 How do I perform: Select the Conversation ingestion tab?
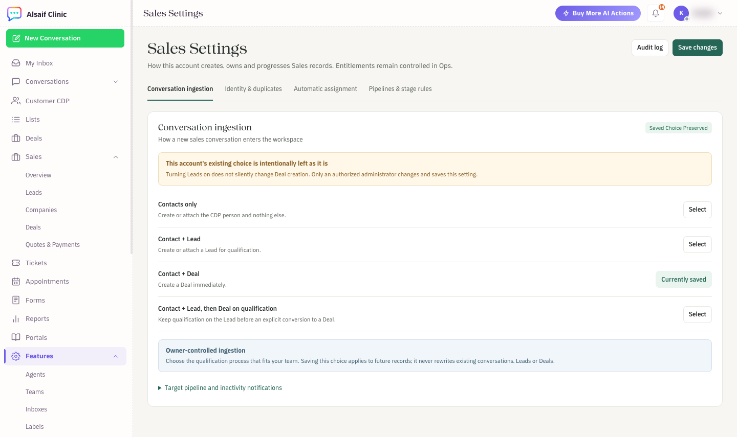180,89
